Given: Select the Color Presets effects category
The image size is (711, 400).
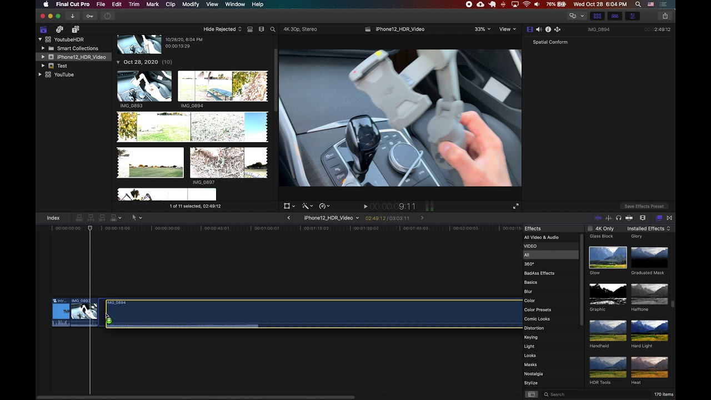Looking at the screenshot, I should 538,310.
